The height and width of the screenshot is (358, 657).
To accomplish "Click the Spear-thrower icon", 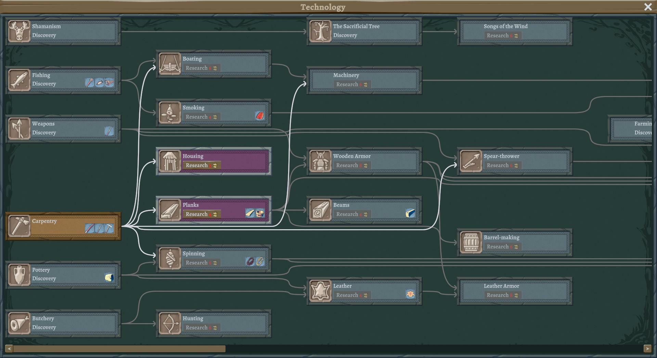I will point(471,161).
